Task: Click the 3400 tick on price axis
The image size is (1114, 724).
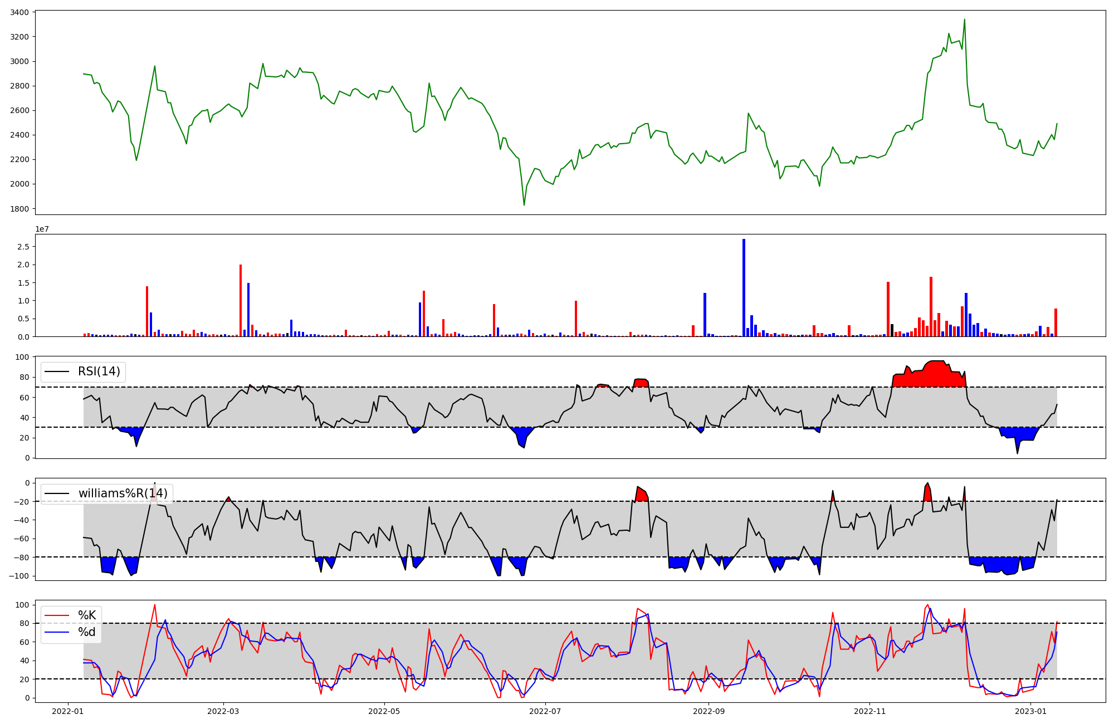Action: tap(18, 12)
